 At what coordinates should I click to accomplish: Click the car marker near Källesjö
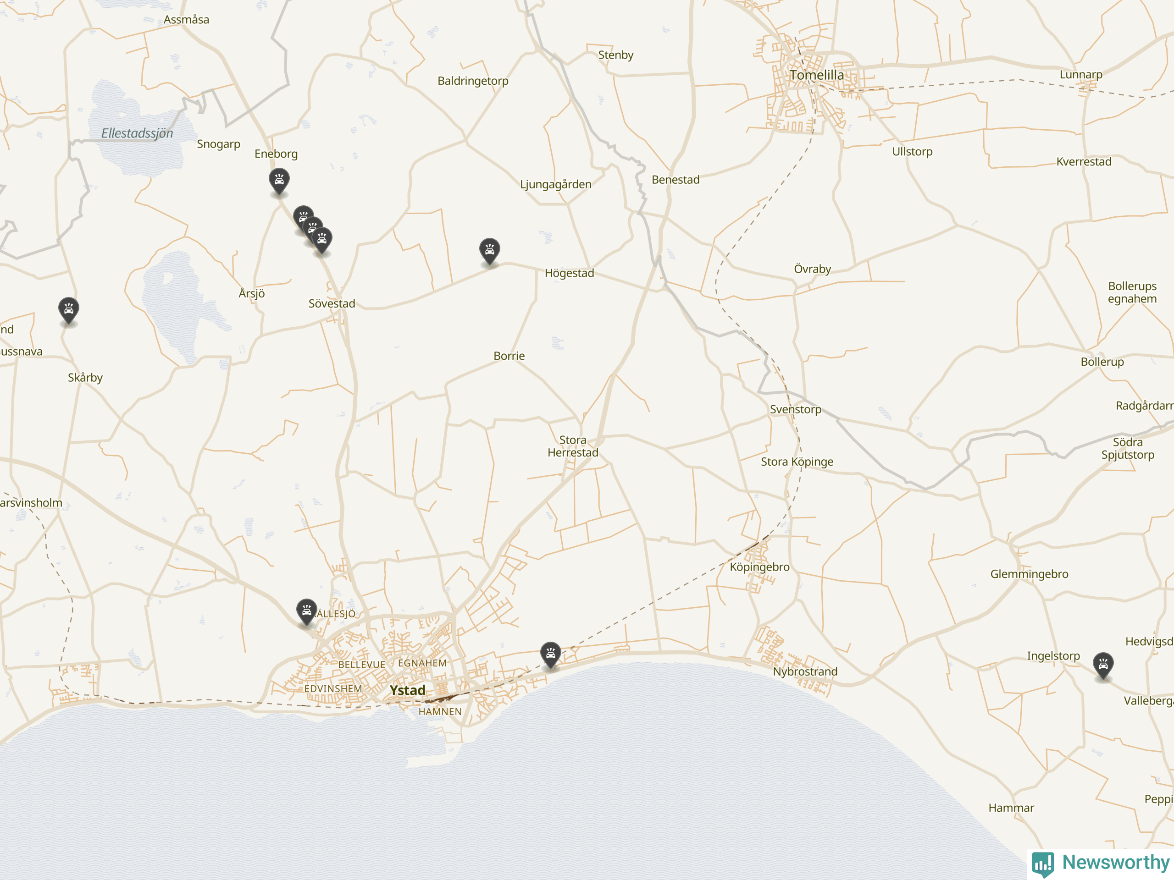point(306,611)
